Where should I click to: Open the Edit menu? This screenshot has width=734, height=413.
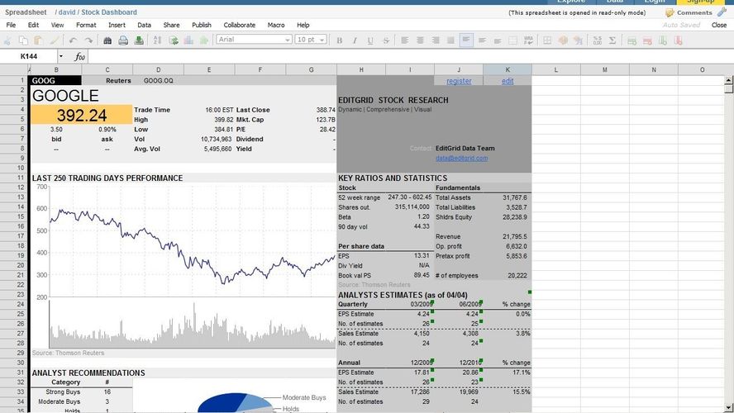click(33, 25)
